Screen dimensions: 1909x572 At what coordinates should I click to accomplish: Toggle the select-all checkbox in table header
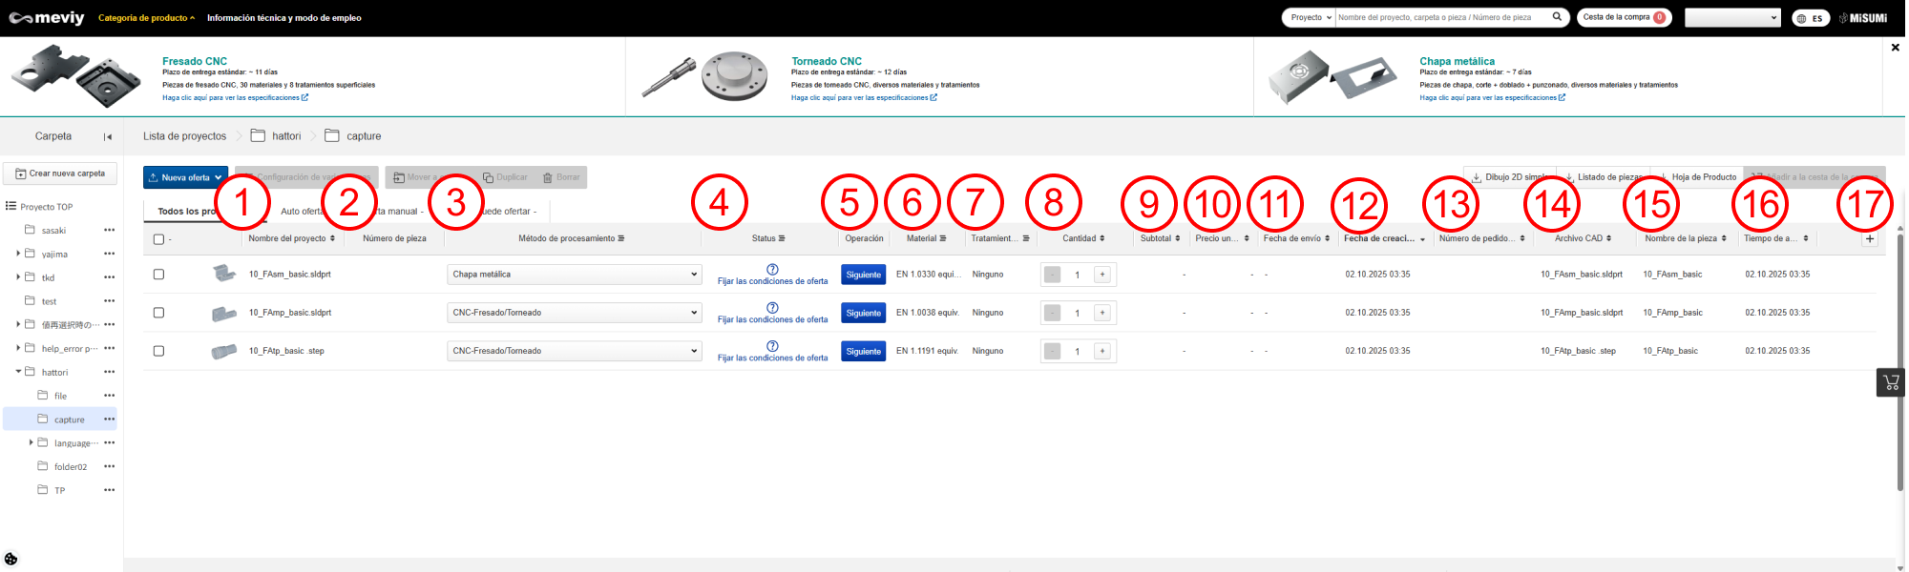(158, 239)
